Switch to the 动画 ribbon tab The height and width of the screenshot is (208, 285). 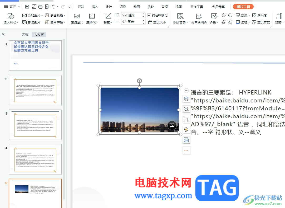[x=137, y=7]
